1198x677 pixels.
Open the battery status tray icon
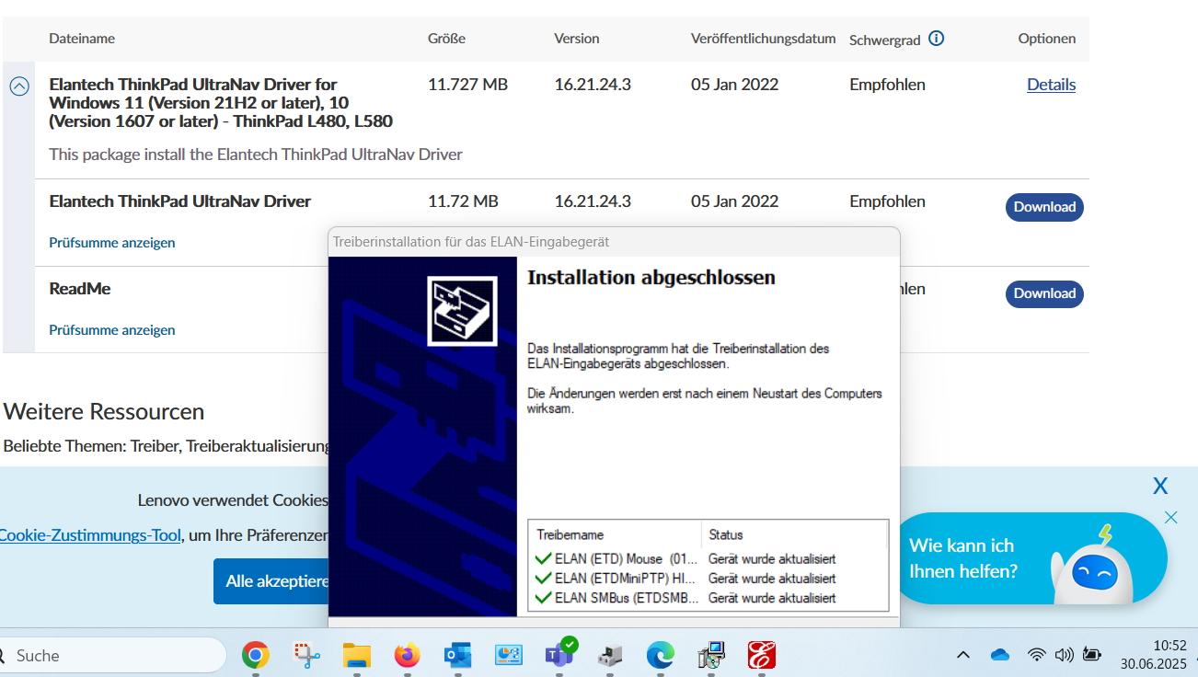pos(1092,655)
